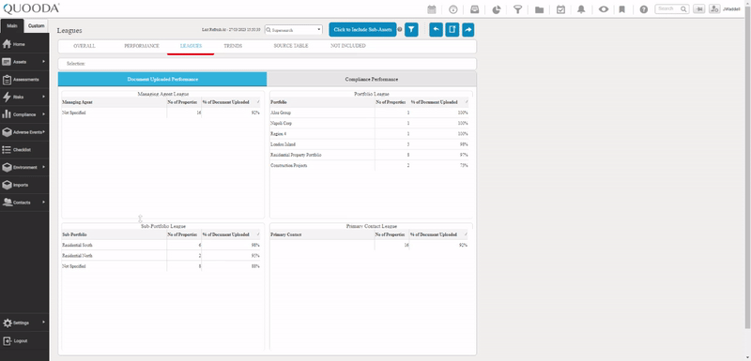Open the NOT INCLUDED tab
The image size is (751, 361).
point(347,46)
